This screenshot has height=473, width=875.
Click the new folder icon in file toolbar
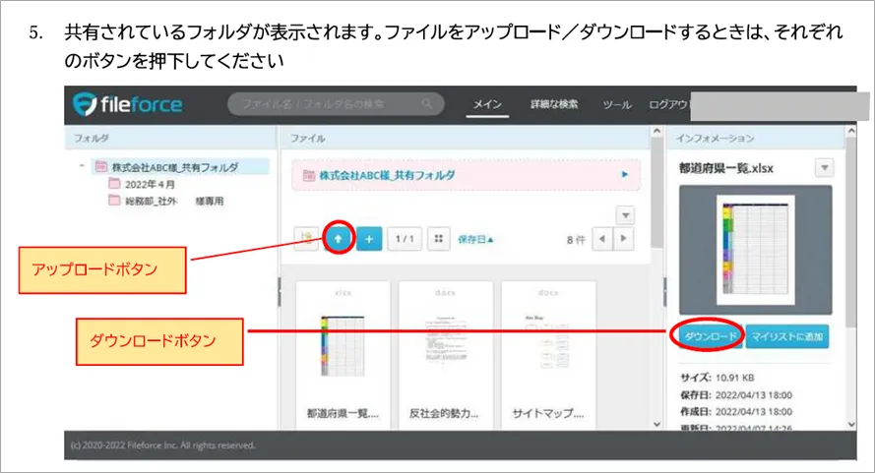[x=306, y=239]
